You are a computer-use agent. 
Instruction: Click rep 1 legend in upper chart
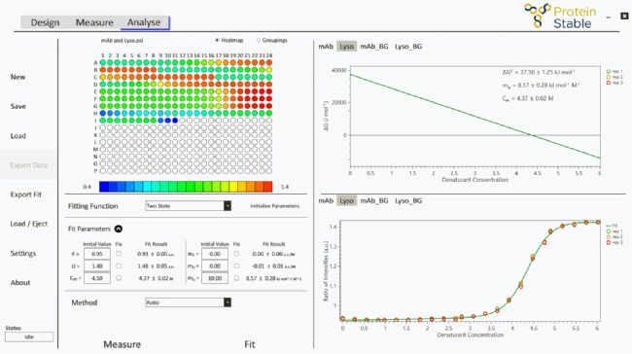[x=614, y=71]
